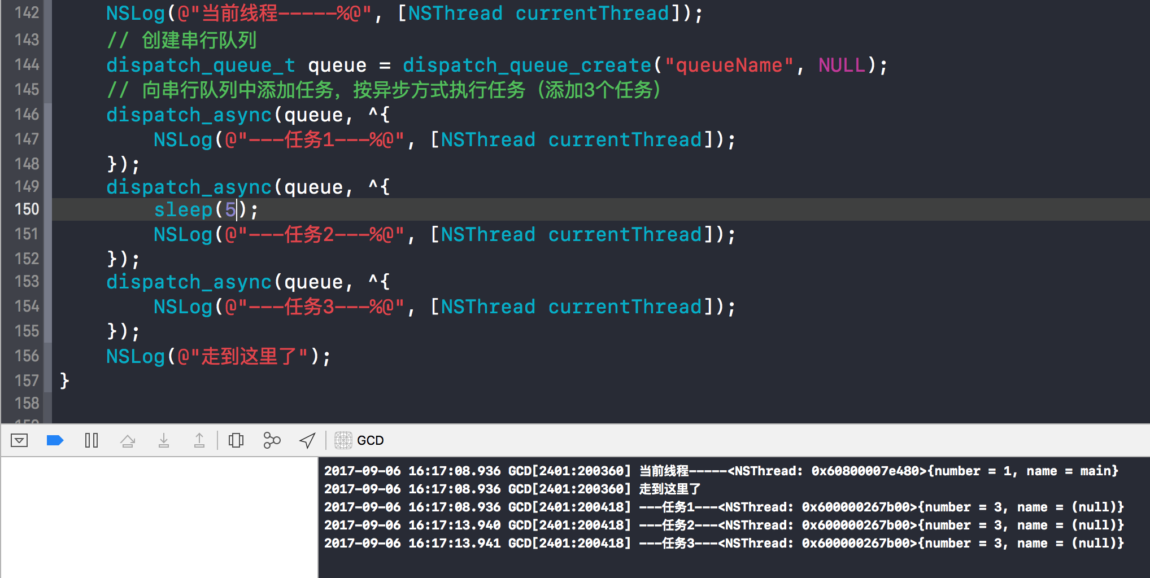This screenshot has width=1150, height=578.
Task: Click the dispatch_queue_t type name
Action: coord(201,65)
